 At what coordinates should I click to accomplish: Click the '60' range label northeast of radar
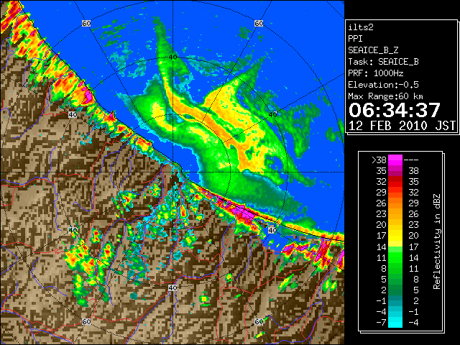coord(259,23)
